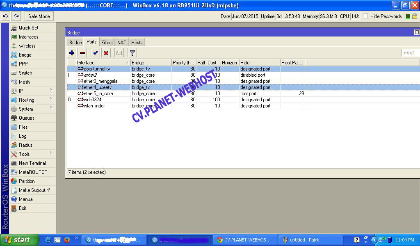This screenshot has height=246, width=420.
Task: Click the Find search field
Action: (410, 53)
